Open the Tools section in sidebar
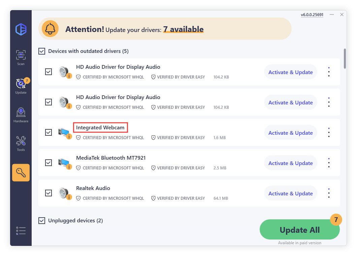The image size is (357, 256). (x=21, y=143)
